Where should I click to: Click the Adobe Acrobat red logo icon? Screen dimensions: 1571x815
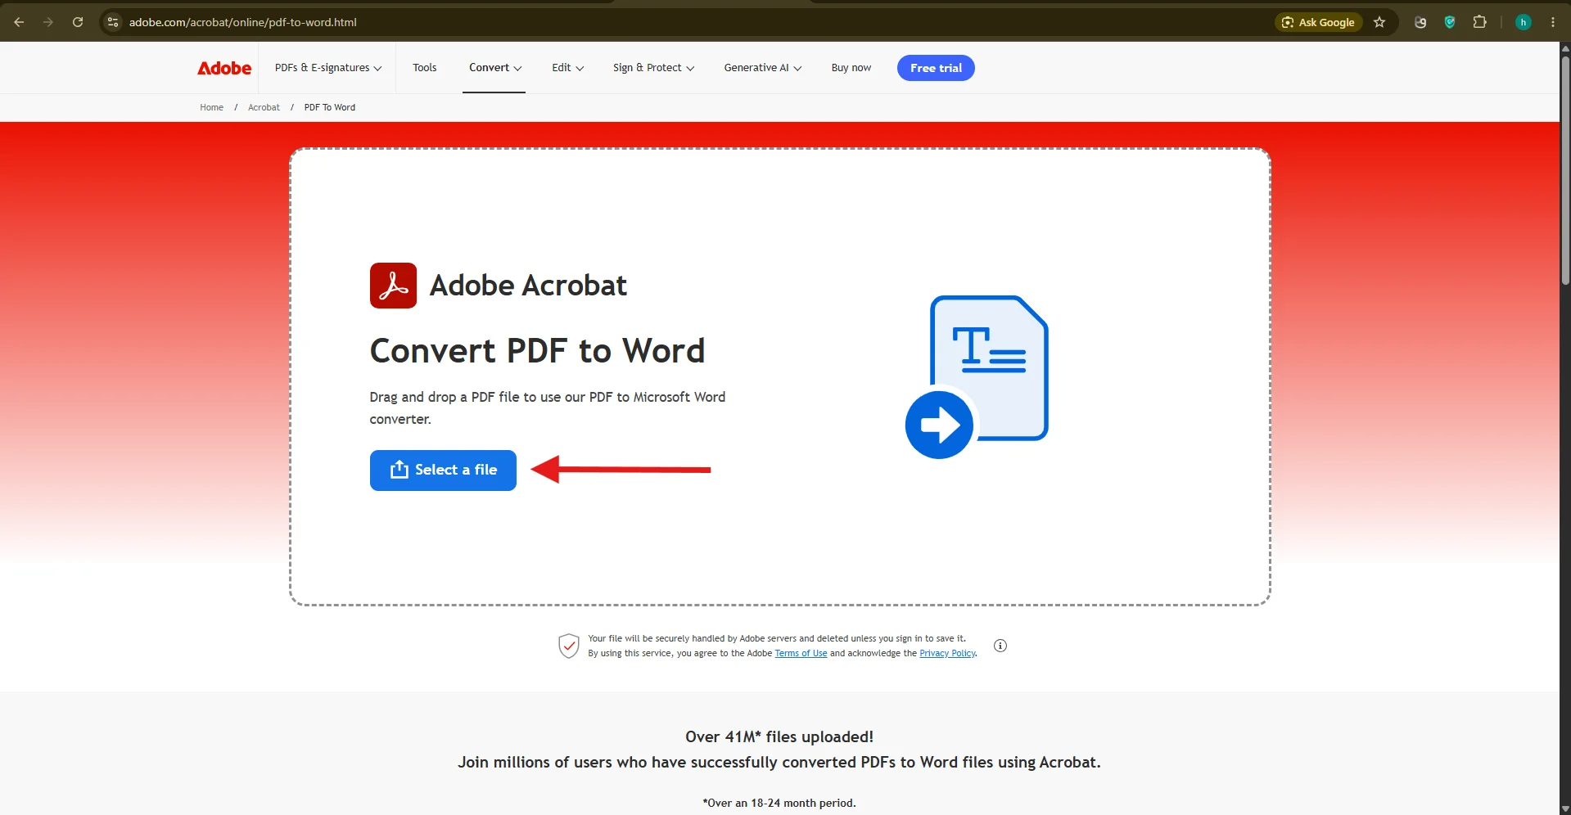pos(393,286)
